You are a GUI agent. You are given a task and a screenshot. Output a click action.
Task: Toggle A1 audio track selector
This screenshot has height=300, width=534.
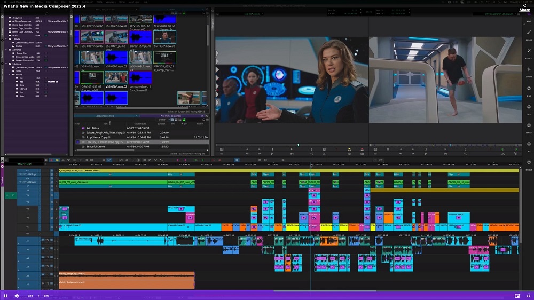pos(28,241)
